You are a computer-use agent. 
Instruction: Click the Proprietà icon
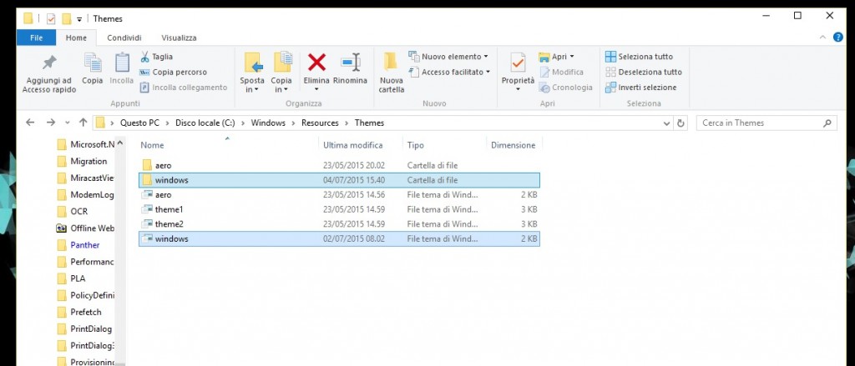pyautogui.click(x=518, y=63)
